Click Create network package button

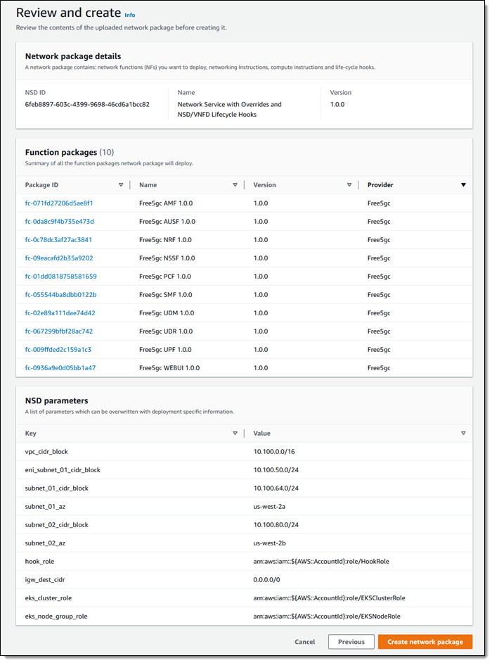pos(425,641)
